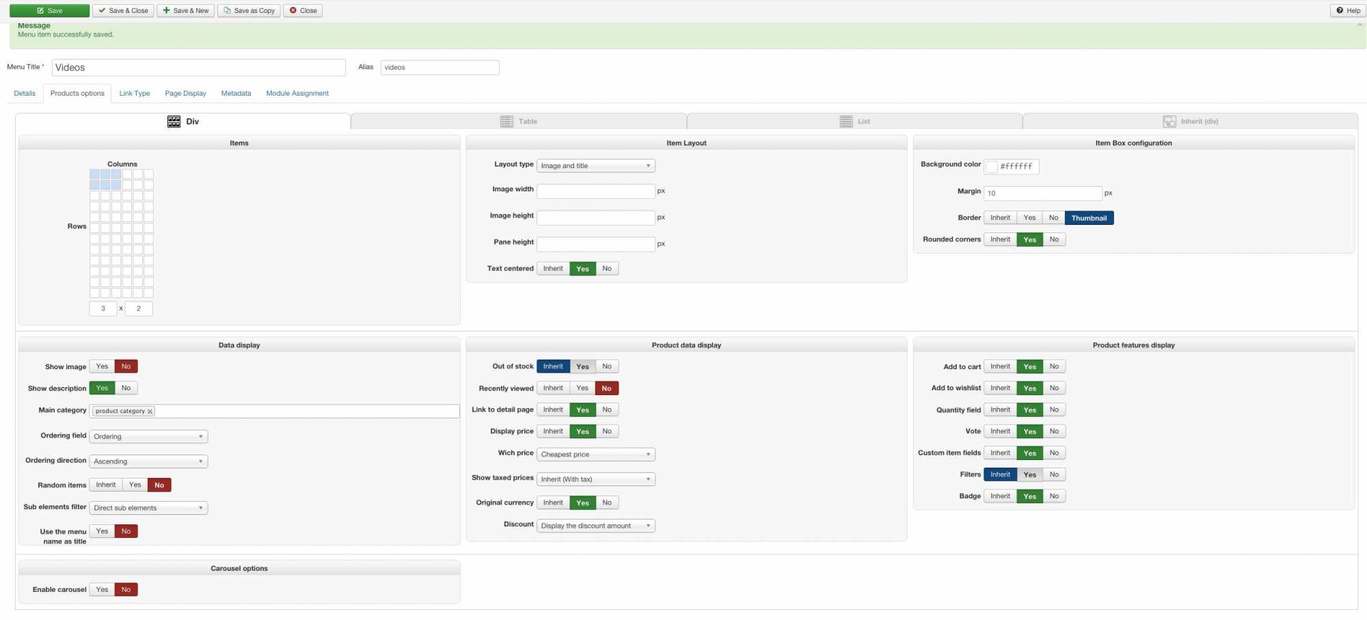Open the Background color swatch
The width and height of the screenshot is (1367, 620).
(992, 167)
